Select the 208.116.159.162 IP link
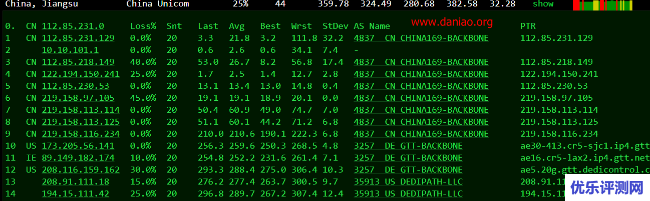The width and height of the screenshot is (650, 201). point(81,170)
